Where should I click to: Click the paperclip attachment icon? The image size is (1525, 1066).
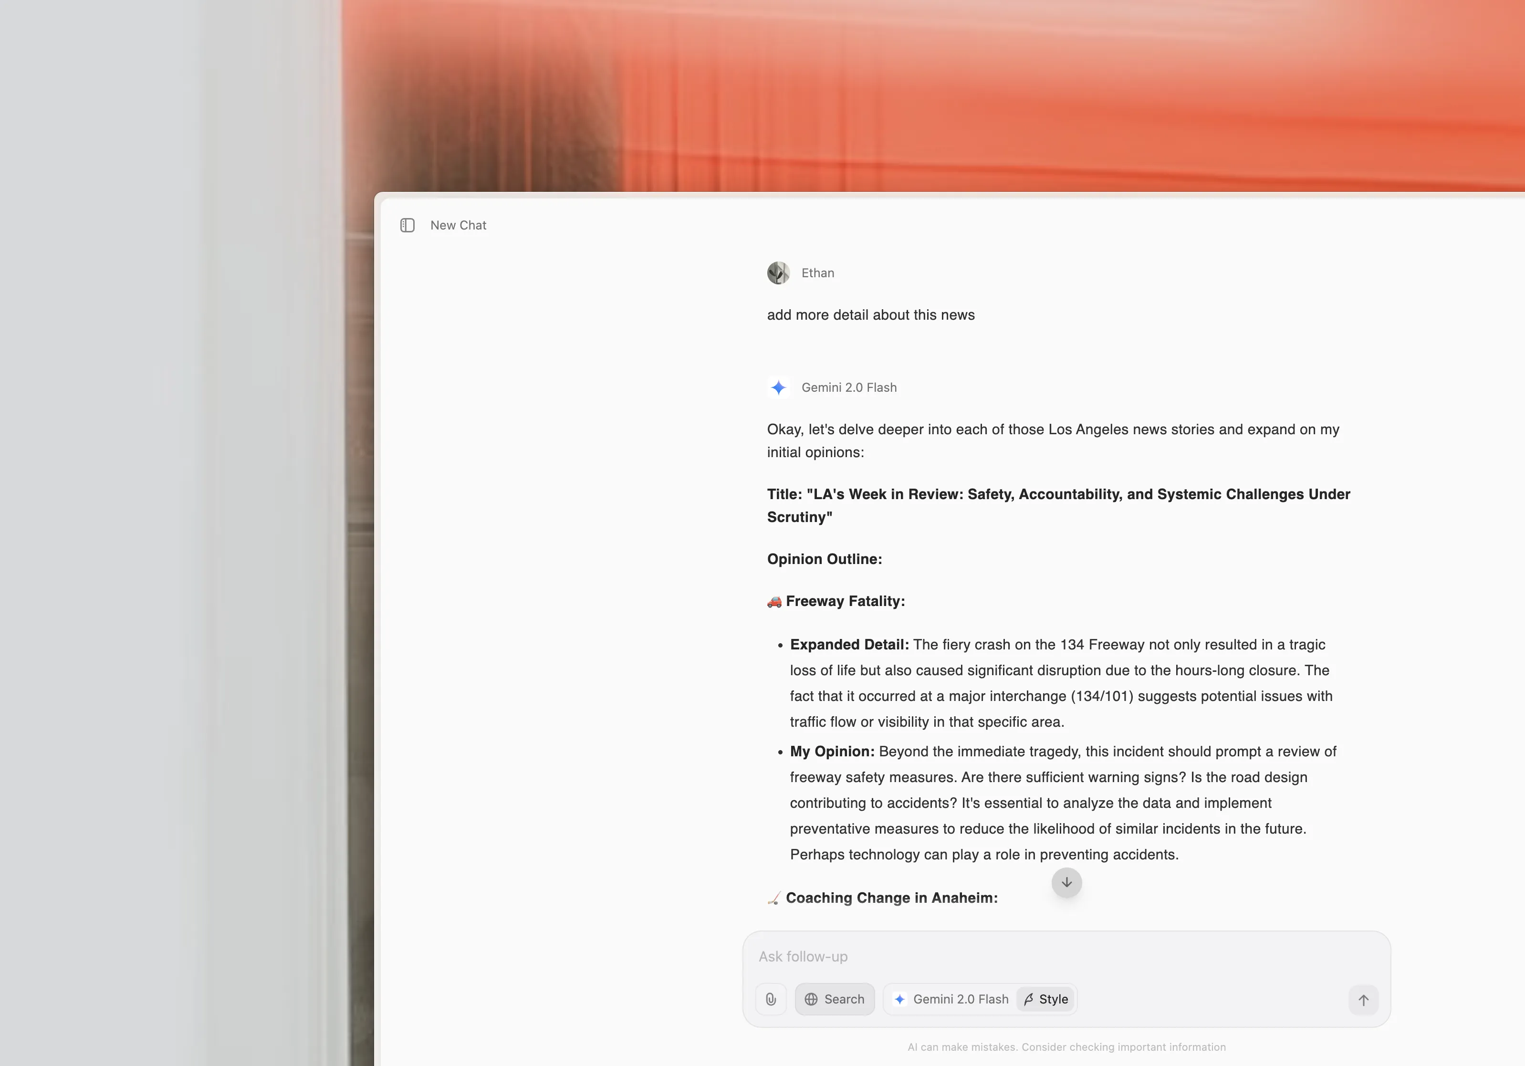pos(771,999)
